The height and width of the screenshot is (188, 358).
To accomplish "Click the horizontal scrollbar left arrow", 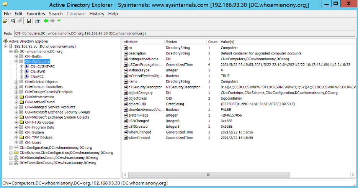I will [125, 175].
